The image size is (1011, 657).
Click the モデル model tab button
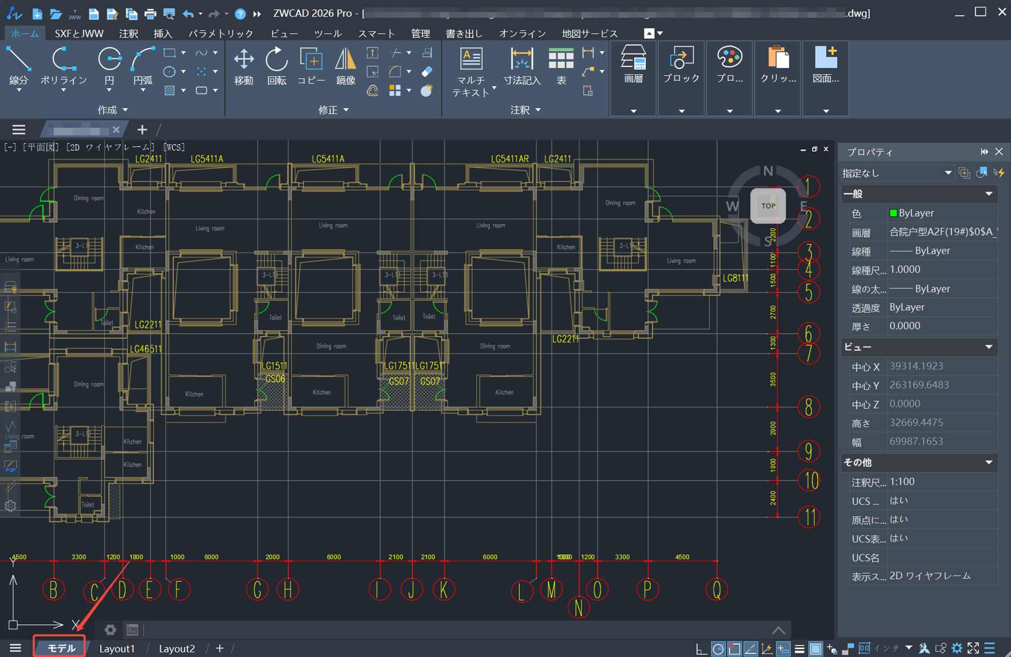61,648
